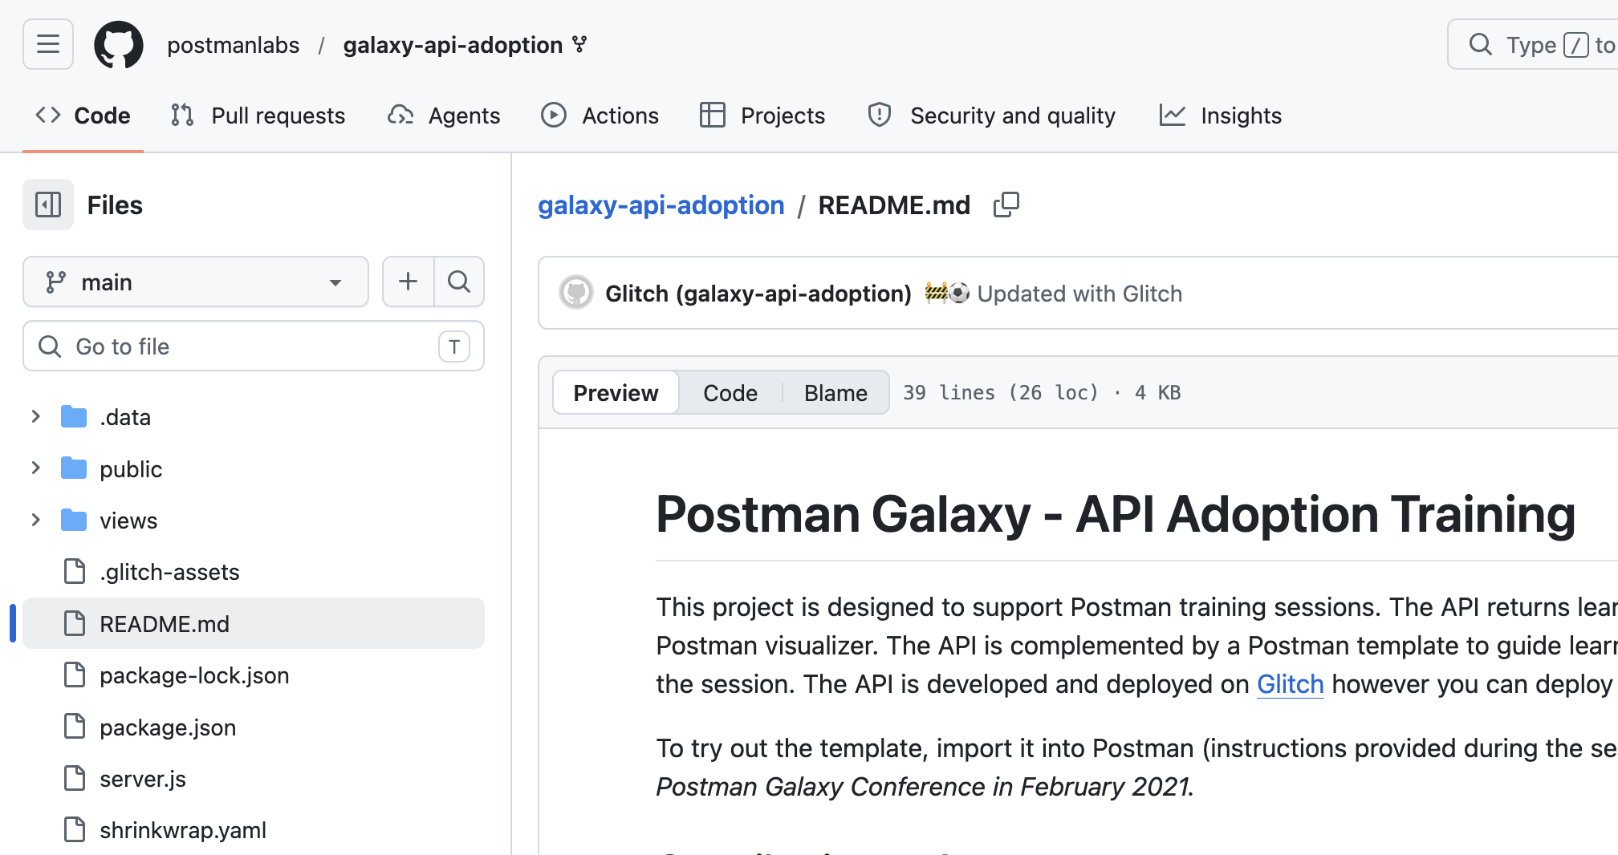
Task: Click the document icon beside package.json
Action: 74,727
